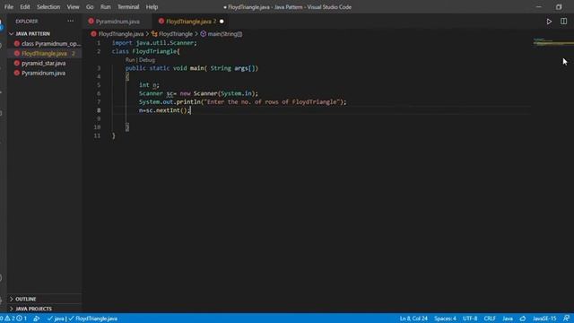Open the Terminal menu
The width and height of the screenshot is (574, 323).
[128, 7]
